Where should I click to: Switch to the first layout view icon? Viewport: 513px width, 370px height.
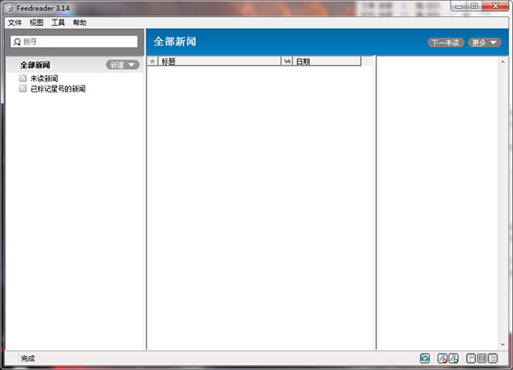[x=471, y=358]
